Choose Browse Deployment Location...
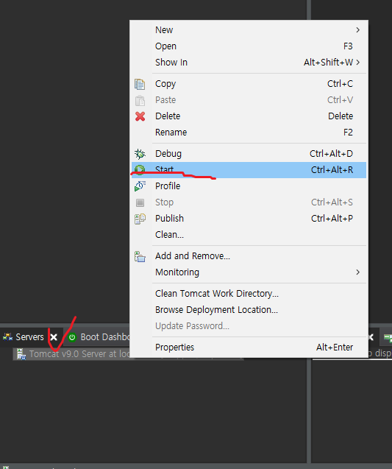This screenshot has width=392, height=469. coord(249,310)
